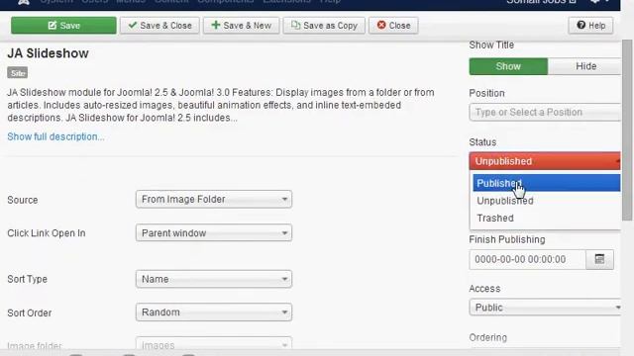The width and height of the screenshot is (634, 356).
Task: Click the Show full description link
Action: pos(55,136)
